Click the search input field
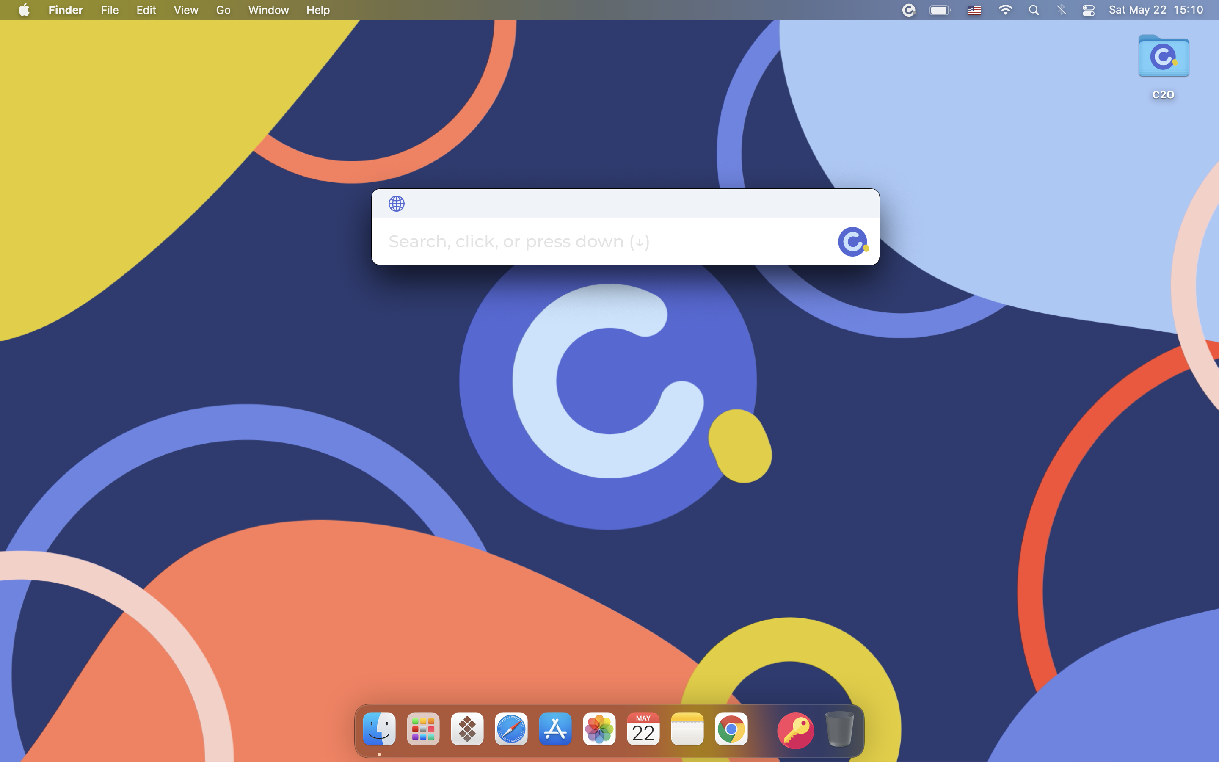Screen dimensions: 1219x762 604,241
